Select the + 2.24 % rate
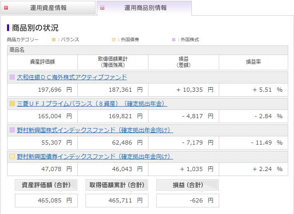This screenshot has width=294, height=214. tap(268, 169)
